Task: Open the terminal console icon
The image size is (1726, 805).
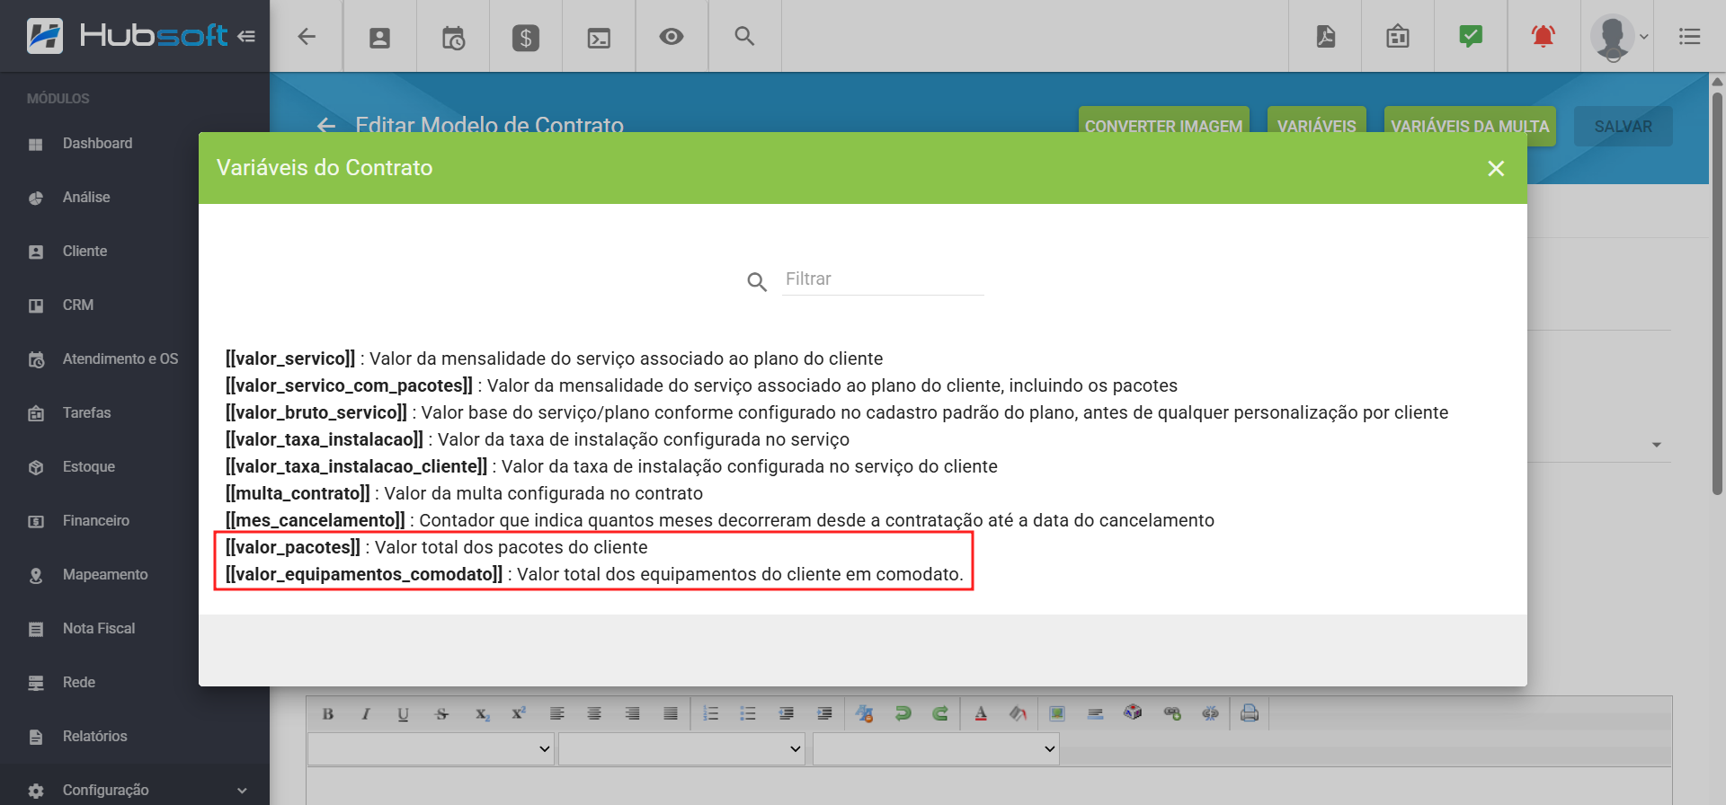Action: point(599,37)
